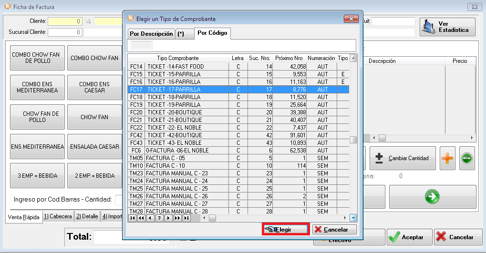Cancel the comprobante selection dialog

point(334,229)
